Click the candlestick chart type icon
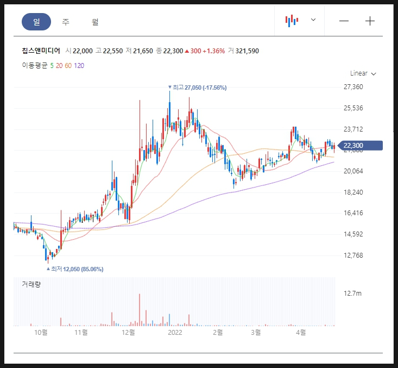The image size is (398, 368). pos(292,21)
